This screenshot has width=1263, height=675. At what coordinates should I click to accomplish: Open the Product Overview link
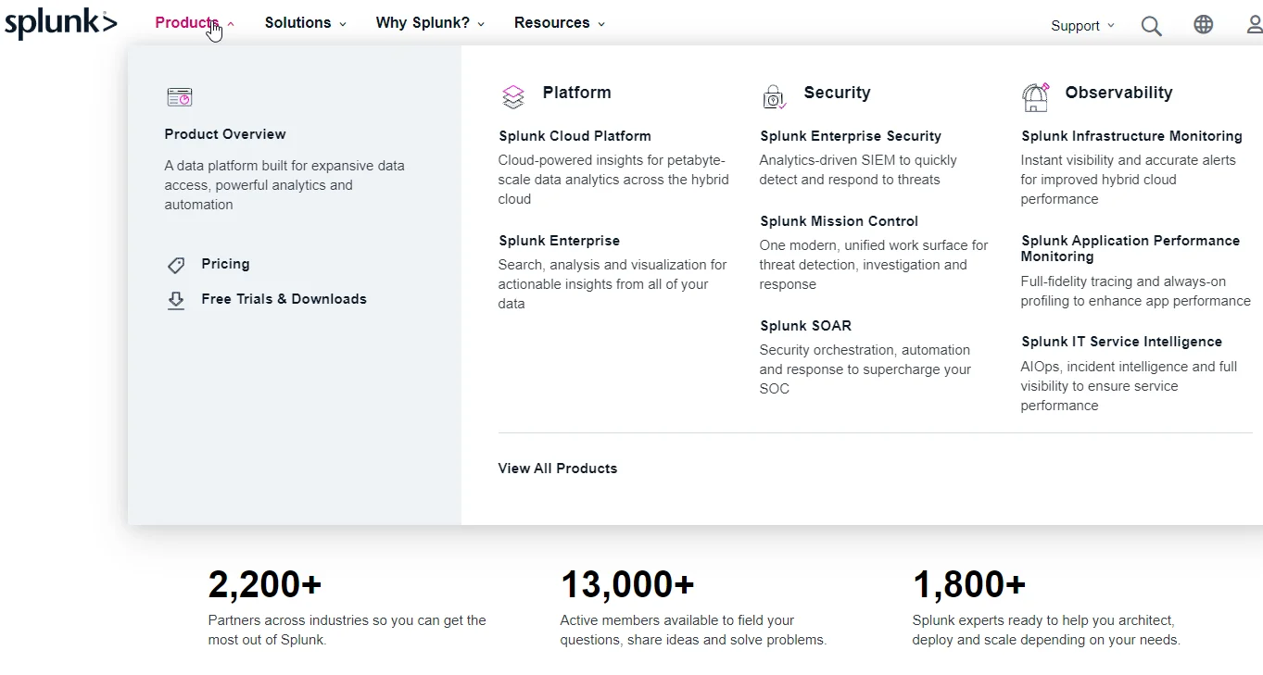click(225, 134)
